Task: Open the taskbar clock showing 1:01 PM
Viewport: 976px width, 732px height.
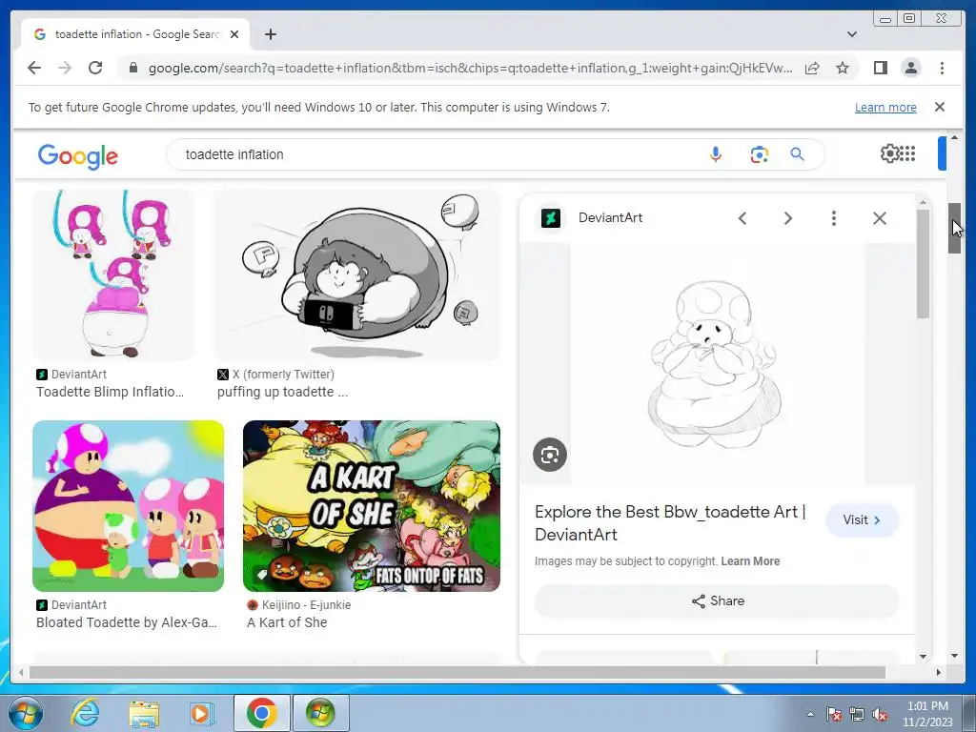Action: pos(927,714)
